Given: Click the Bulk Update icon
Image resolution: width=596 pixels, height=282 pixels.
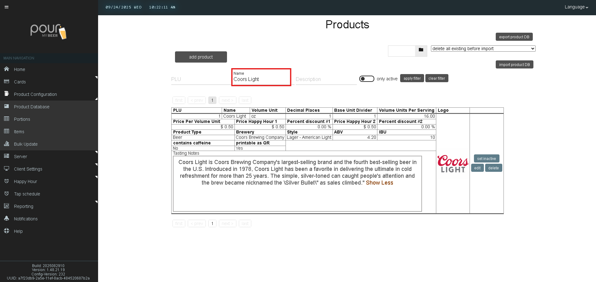Looking at the screenshot, I should coord(7,144).
